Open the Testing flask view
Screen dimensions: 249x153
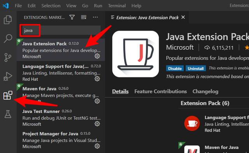[8, 114]
